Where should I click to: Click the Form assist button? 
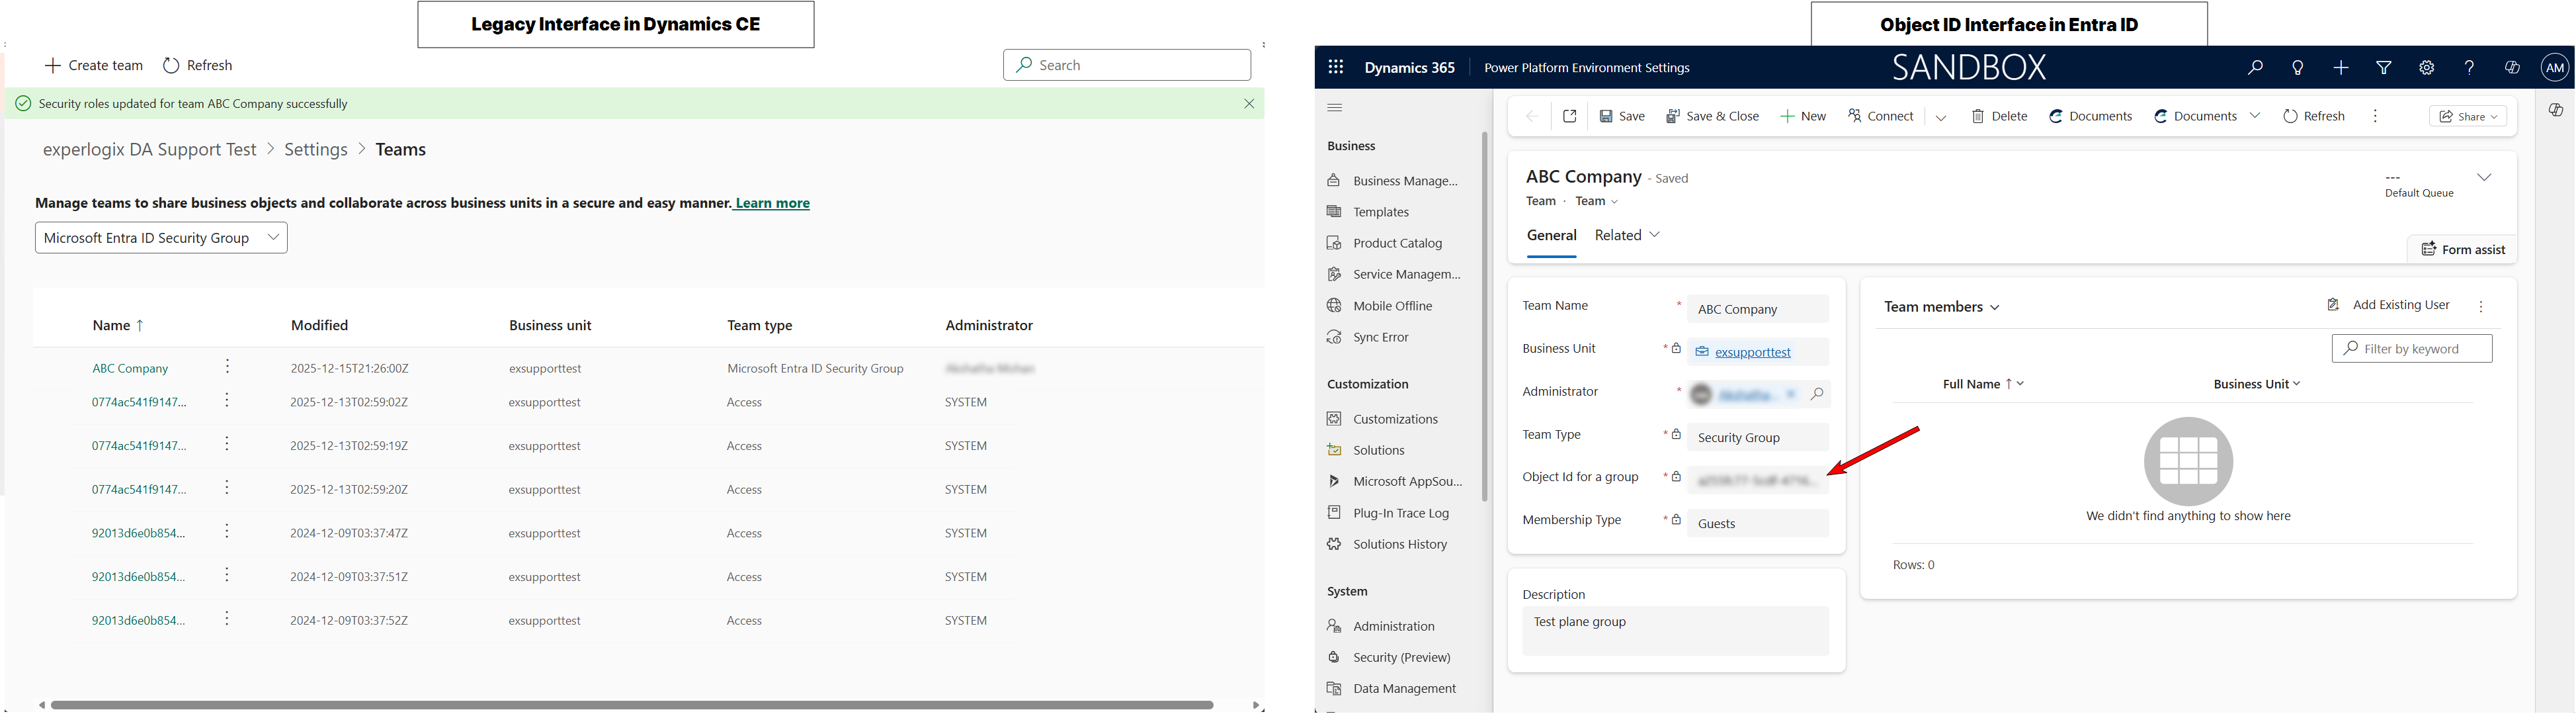pos(2463,250)
